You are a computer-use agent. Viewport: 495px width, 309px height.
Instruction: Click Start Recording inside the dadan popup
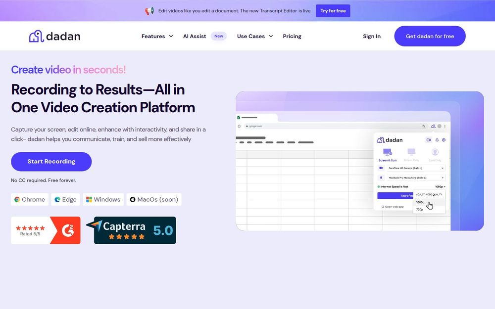(396, 196)
